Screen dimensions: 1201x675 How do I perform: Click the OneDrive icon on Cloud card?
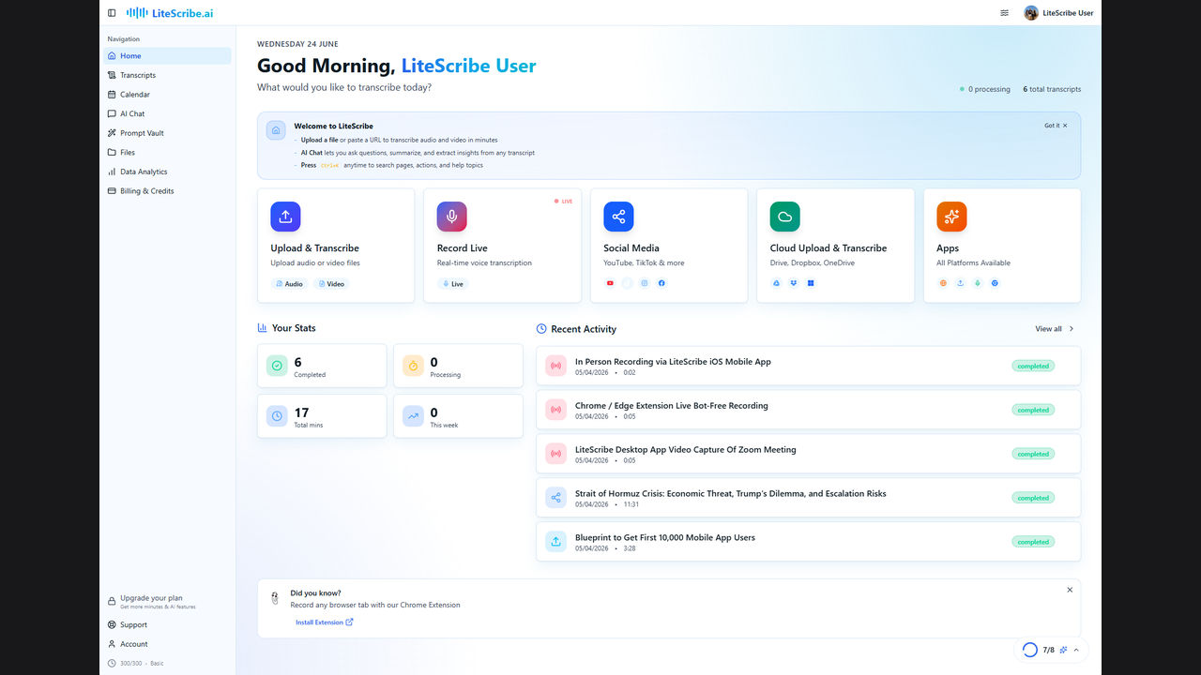click(x=812, y=283)
